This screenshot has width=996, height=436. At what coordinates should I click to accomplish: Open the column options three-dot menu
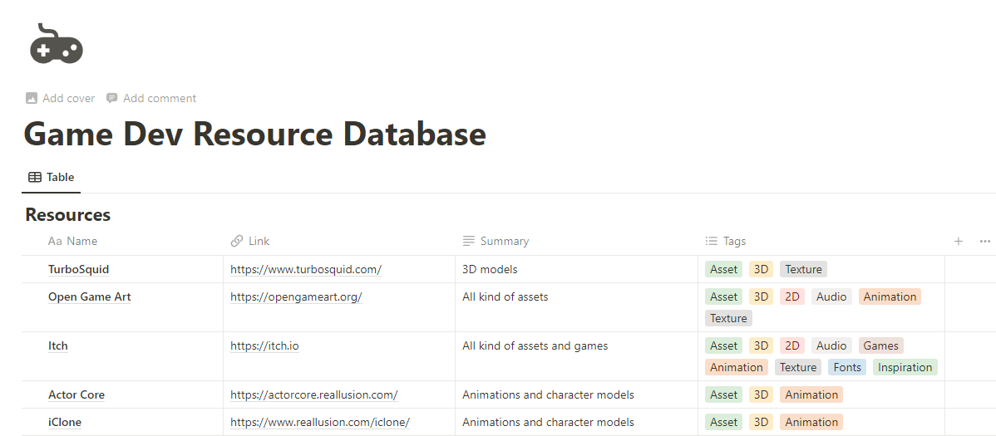pos(984,241)
